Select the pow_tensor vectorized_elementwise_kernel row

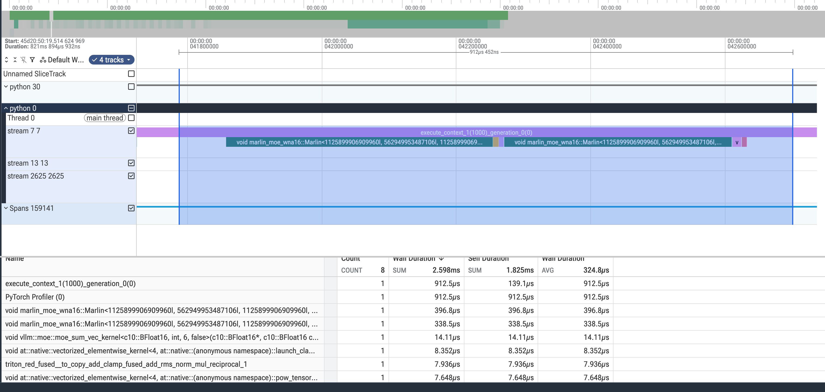(308, 377)
